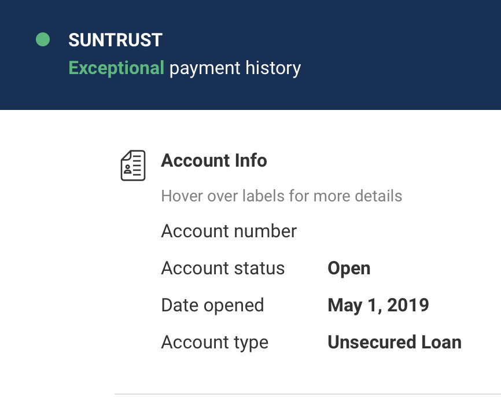Click the Account Info document icon
501x397 pixels.
(x=132, y=165)
